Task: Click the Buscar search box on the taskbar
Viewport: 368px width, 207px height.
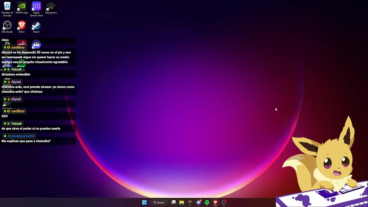Action: click(159, 202)
